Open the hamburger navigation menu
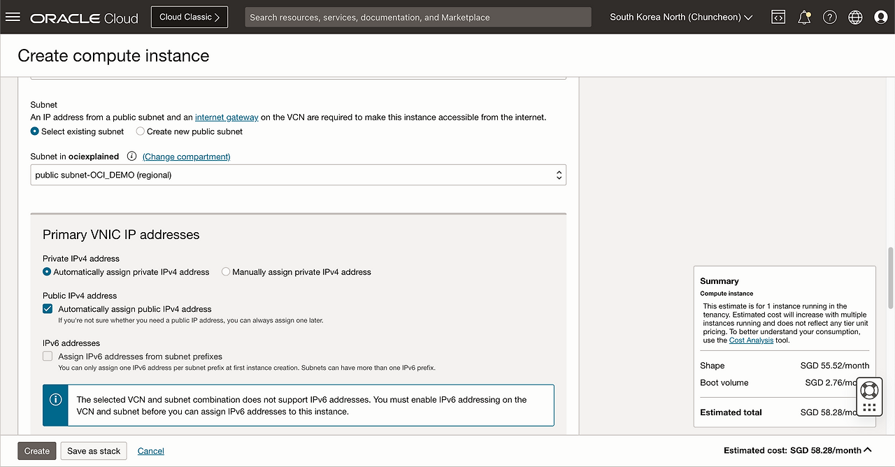 [13, 17]
